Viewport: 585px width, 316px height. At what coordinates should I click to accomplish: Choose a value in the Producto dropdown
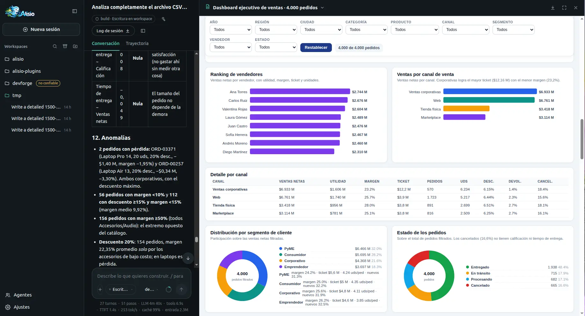415,30
